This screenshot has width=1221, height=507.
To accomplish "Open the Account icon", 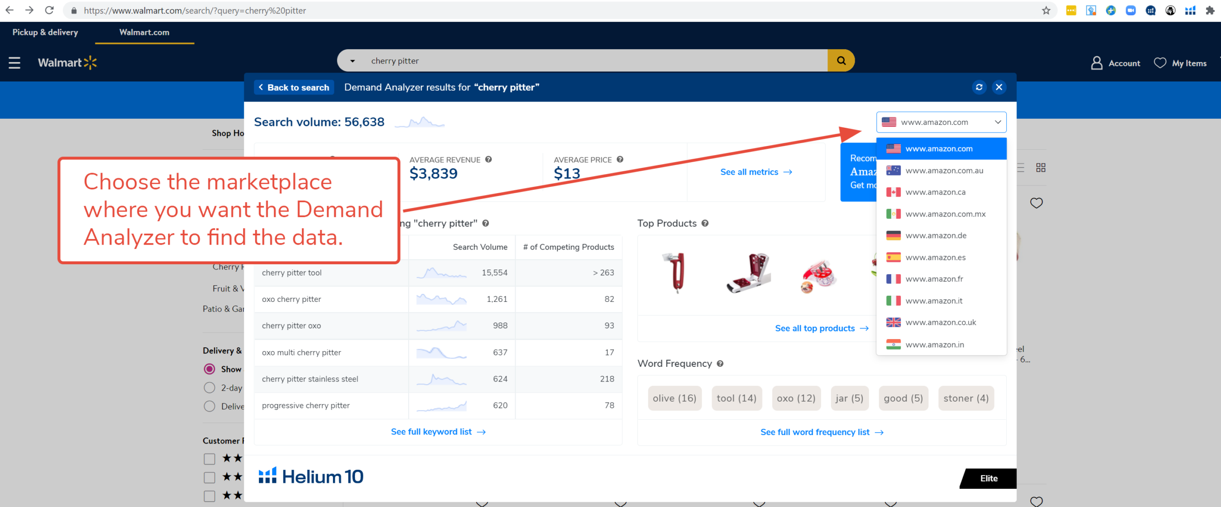I will (1096, 62).
